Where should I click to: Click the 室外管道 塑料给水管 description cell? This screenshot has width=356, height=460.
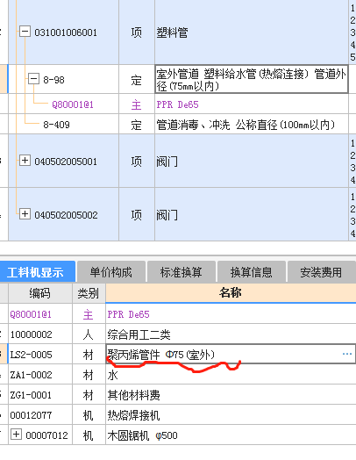252,80
